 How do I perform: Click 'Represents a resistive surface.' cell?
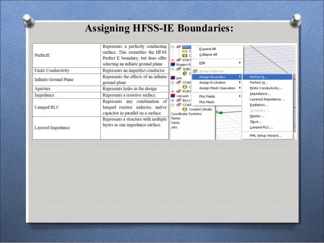pyautogui.click(x=135, y=95)
